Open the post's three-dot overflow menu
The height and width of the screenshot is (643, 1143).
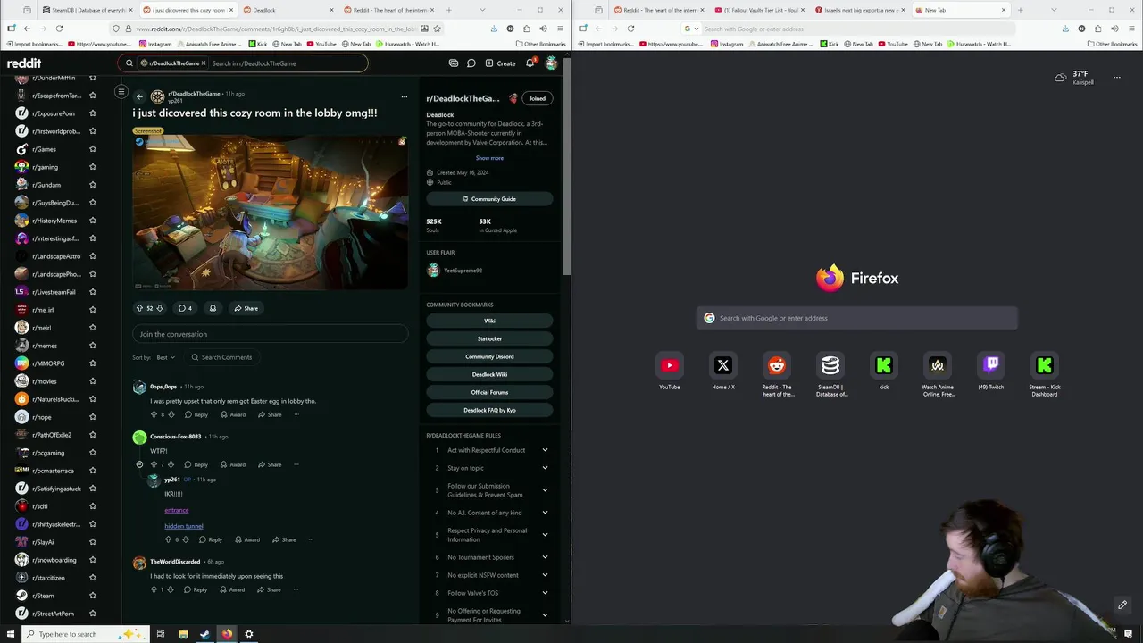(x=404, y=96)
